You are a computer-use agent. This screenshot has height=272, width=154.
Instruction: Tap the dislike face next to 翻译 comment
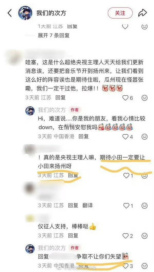(x=145, y=206)
